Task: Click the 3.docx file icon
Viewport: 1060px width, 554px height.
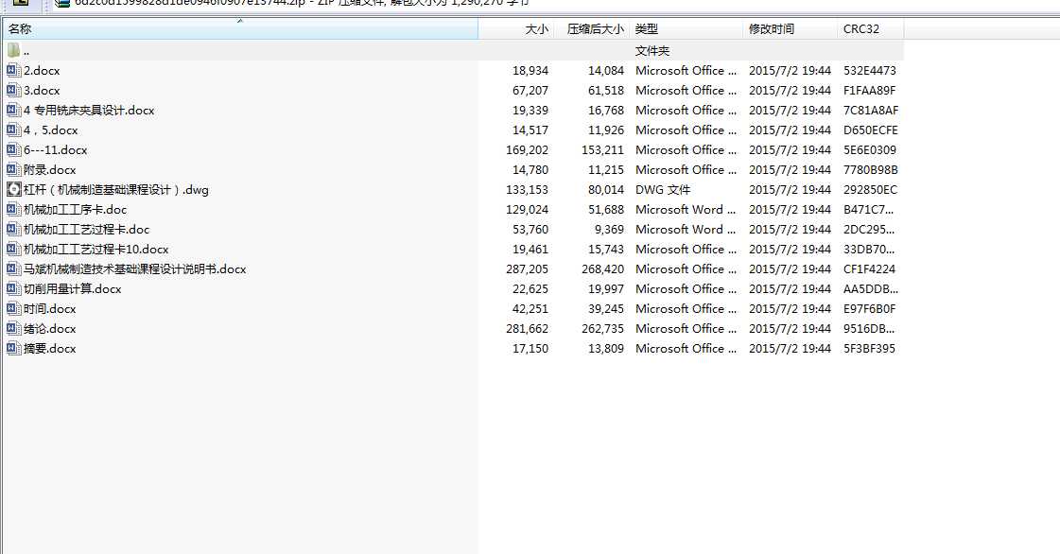Action: pyautogui.click(x=13, y=90)
